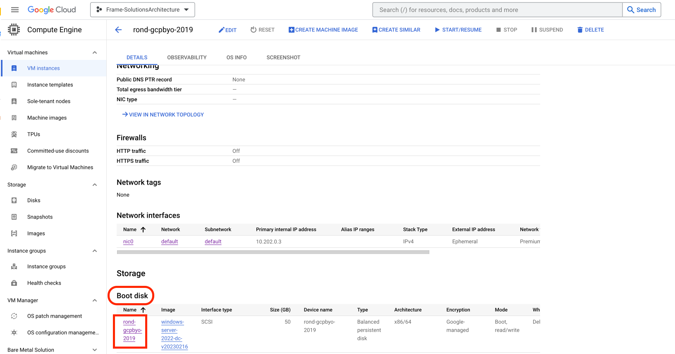
Task: Expand the Bare Metal Solution section
Action: (x=95, y=350)
